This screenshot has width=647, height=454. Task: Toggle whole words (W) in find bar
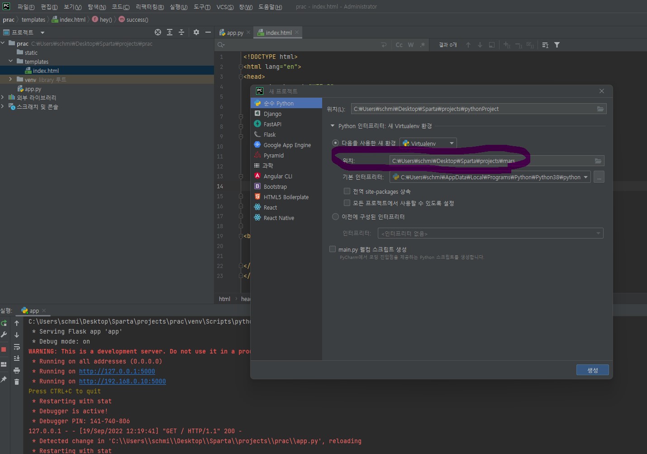pyautogui.click(x=411, y=45)
